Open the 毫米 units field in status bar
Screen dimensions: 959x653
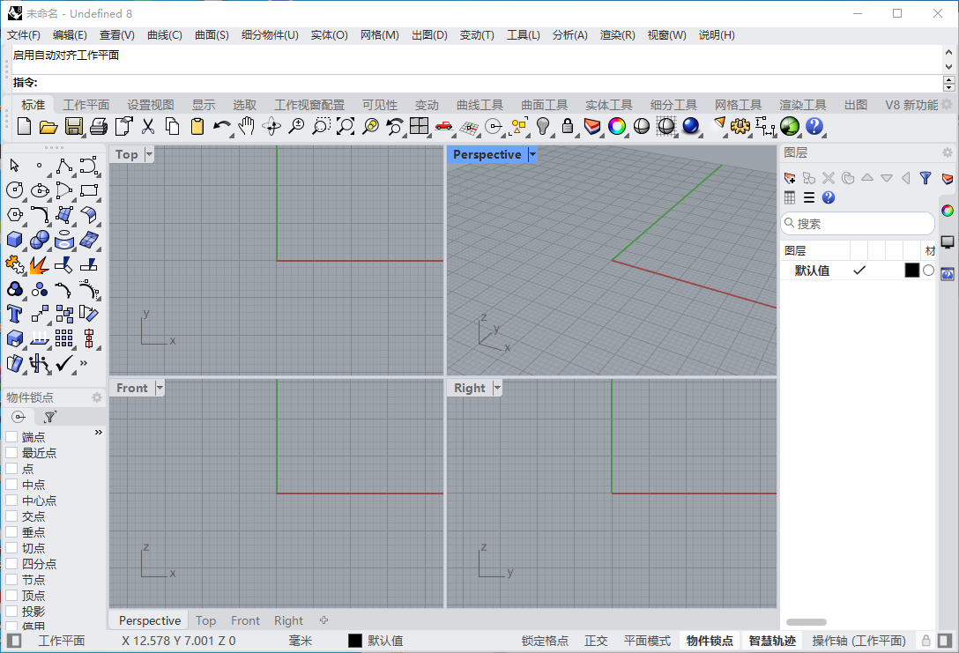[301, 640]
